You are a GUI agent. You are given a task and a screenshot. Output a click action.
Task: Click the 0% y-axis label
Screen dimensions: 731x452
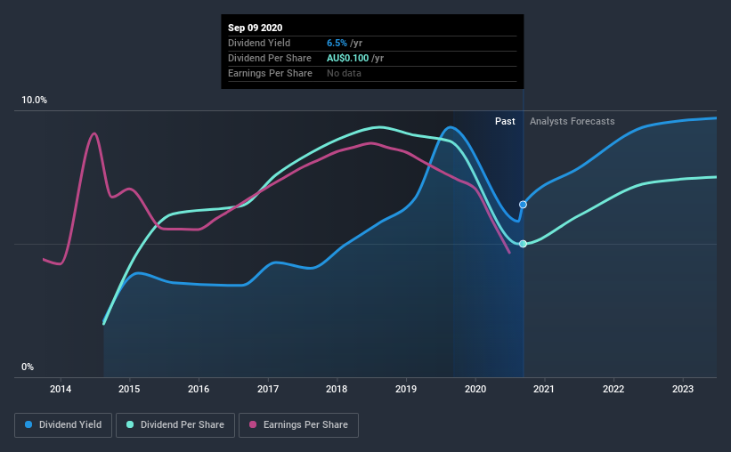coord(28,367)
